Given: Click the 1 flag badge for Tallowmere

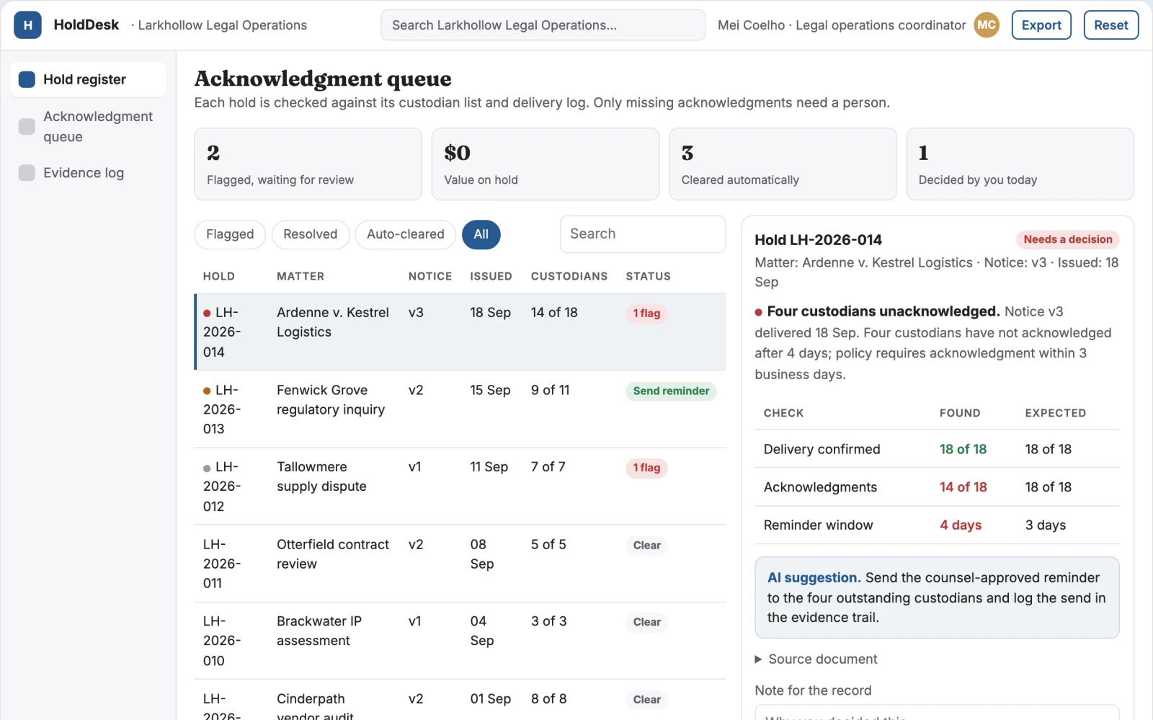Looking at the screenshot, I should coord(646,468).
